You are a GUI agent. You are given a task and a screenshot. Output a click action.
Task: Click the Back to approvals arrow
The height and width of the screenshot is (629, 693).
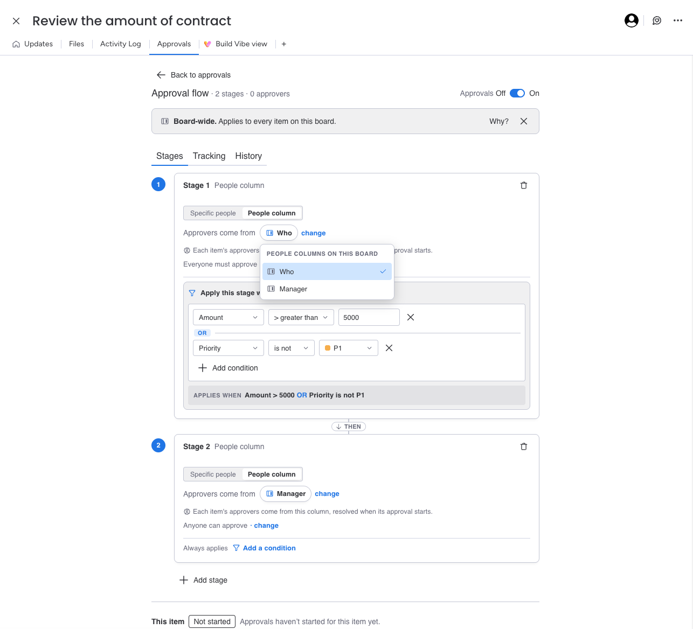pyautogui.click(x=161, y=75)
